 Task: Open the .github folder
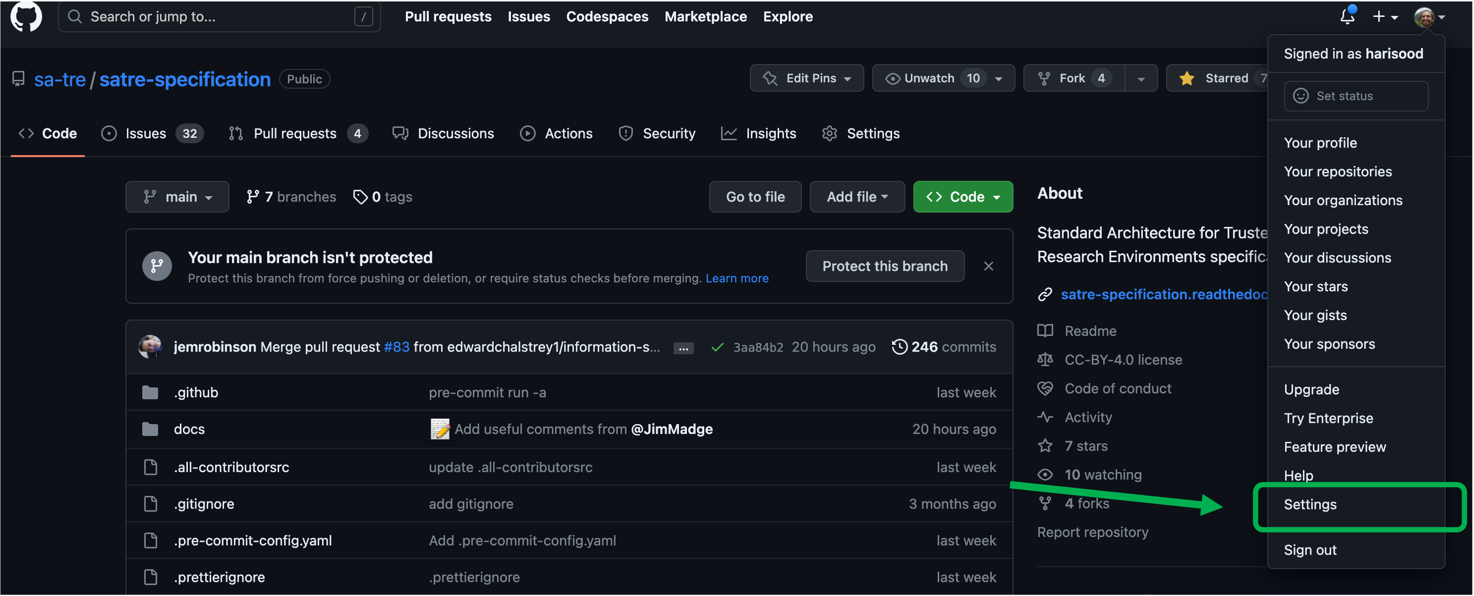coord(196,392)
